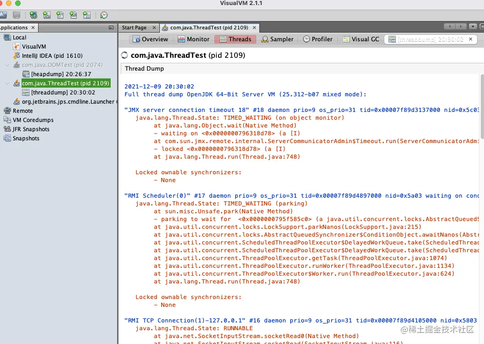Click the Add Remote Host toolbar icon
Viewport: 484px width, 344px height.
(34, 15)
